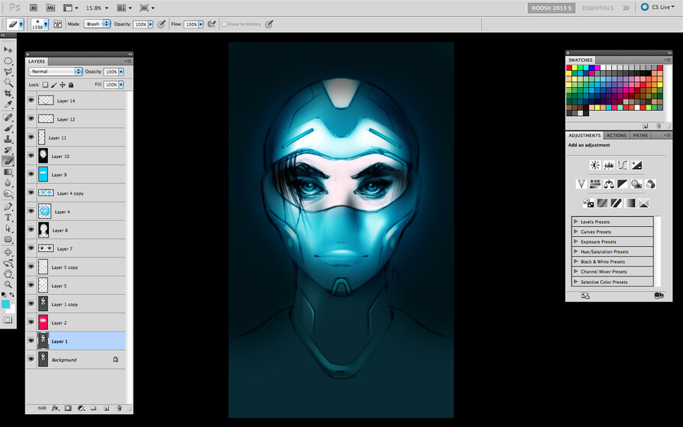Select the Zoom tool

(x=8, y=284)
